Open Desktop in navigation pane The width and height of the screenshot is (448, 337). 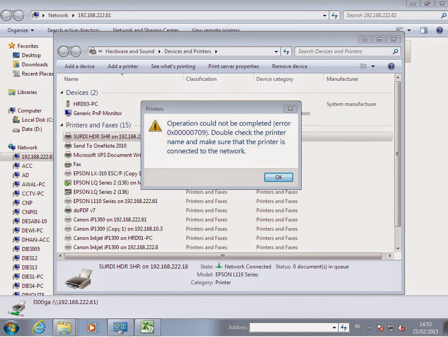tap(31, 55)
